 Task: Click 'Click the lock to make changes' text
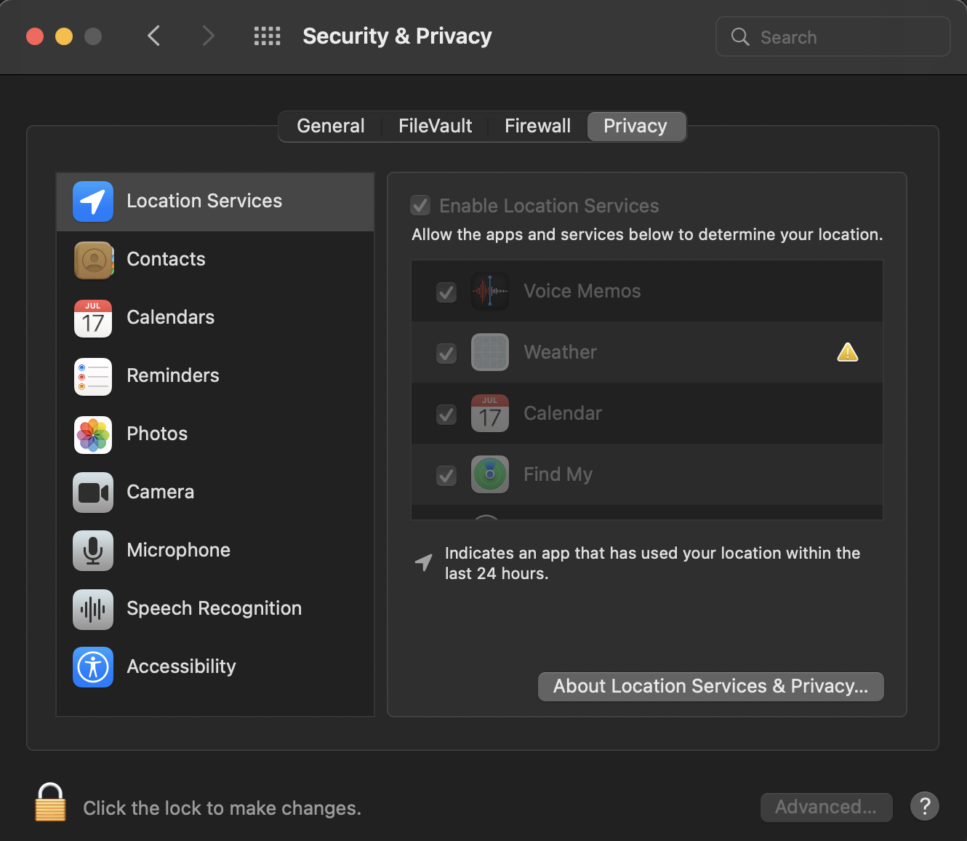pyautogui.click(x=222, y=808)
